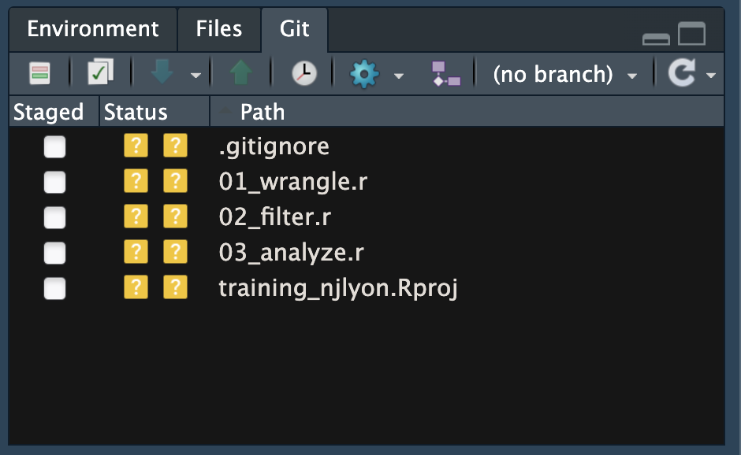Expand the gear More dropdown arrow
This screenshot has width=741, height=455.
click(x=399, y=76)
